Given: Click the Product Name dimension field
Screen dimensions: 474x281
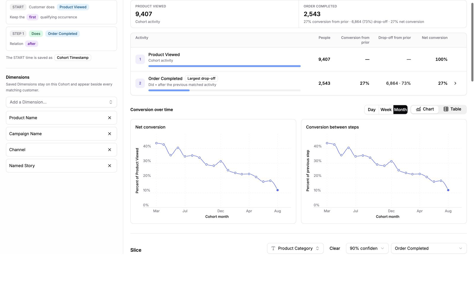Looking at the screenshot, I should pyautogui.click(x=61, y=118).
